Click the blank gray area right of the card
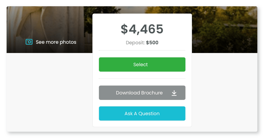 pyautogui.click(x=225, y=92)
